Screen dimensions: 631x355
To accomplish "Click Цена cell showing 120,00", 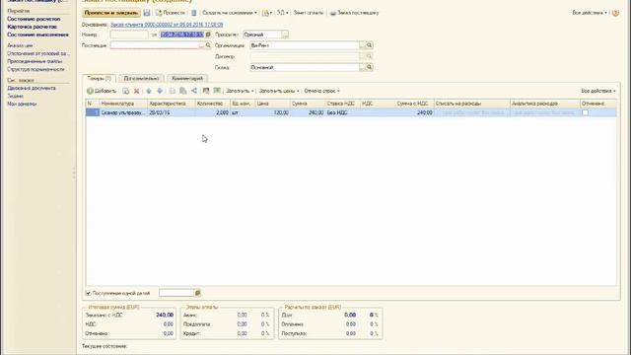I will pyautogui.click(x=272, y=113).
